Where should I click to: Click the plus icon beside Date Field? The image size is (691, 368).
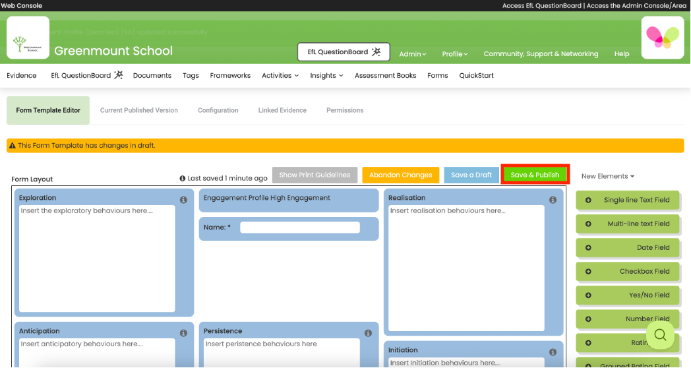pos(588,248)
